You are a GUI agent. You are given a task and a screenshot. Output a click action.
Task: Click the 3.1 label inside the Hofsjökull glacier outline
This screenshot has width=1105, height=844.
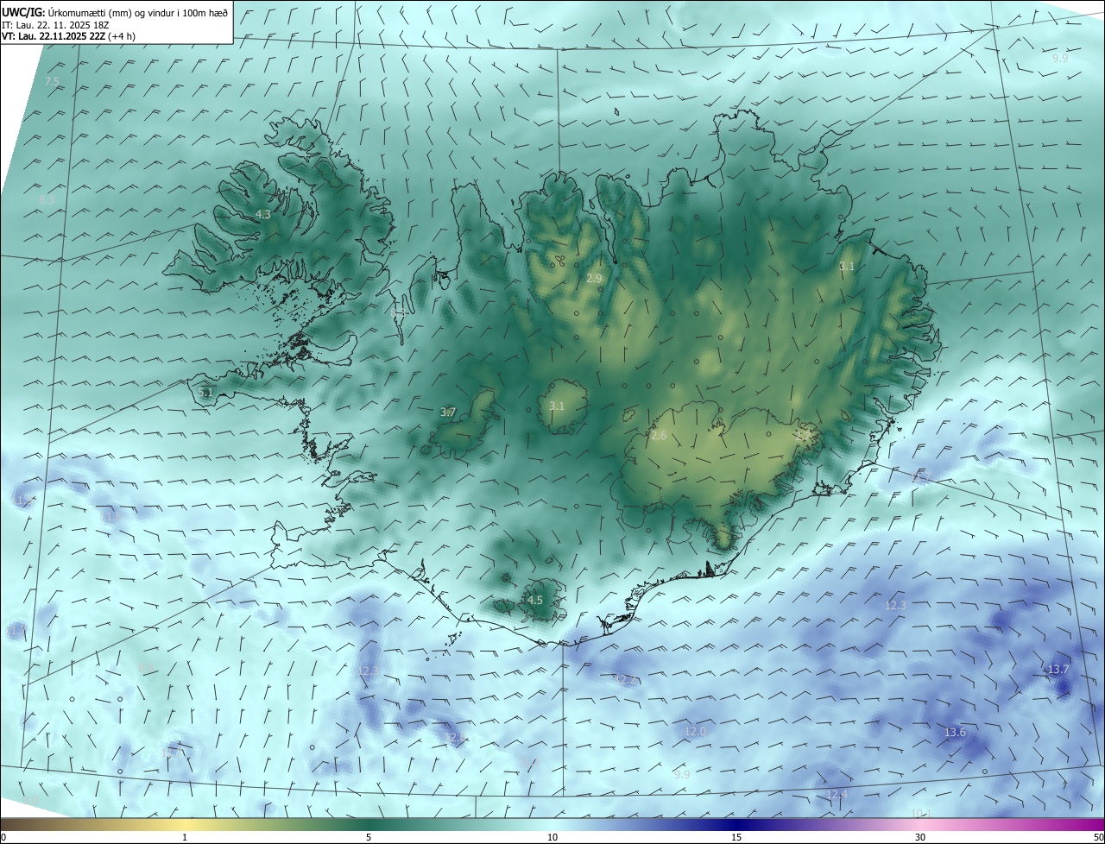557,406
